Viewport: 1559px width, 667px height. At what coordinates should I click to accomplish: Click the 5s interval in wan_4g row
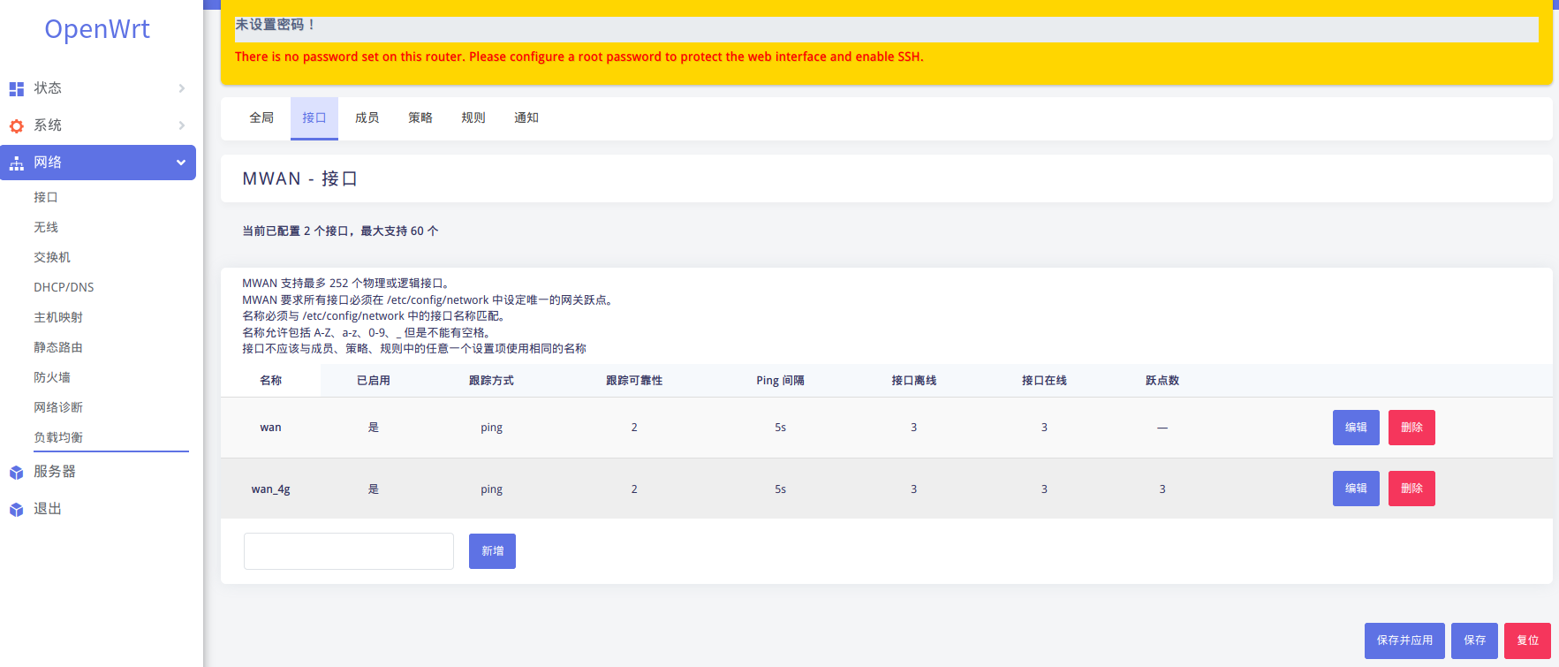click(x=780, y=489)
